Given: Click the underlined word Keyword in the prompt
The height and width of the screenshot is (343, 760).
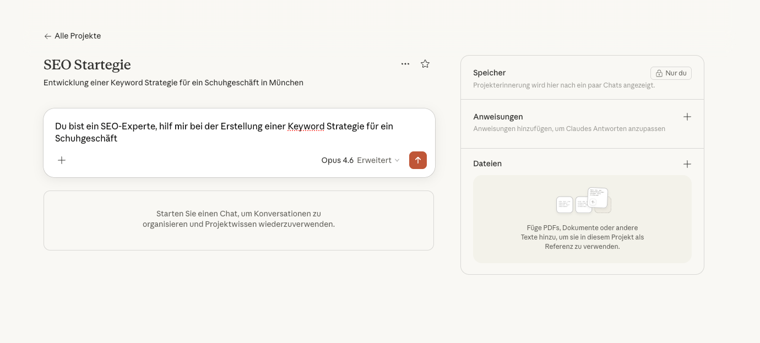Looking at the screenshot, I should click(x=306, y=127).
